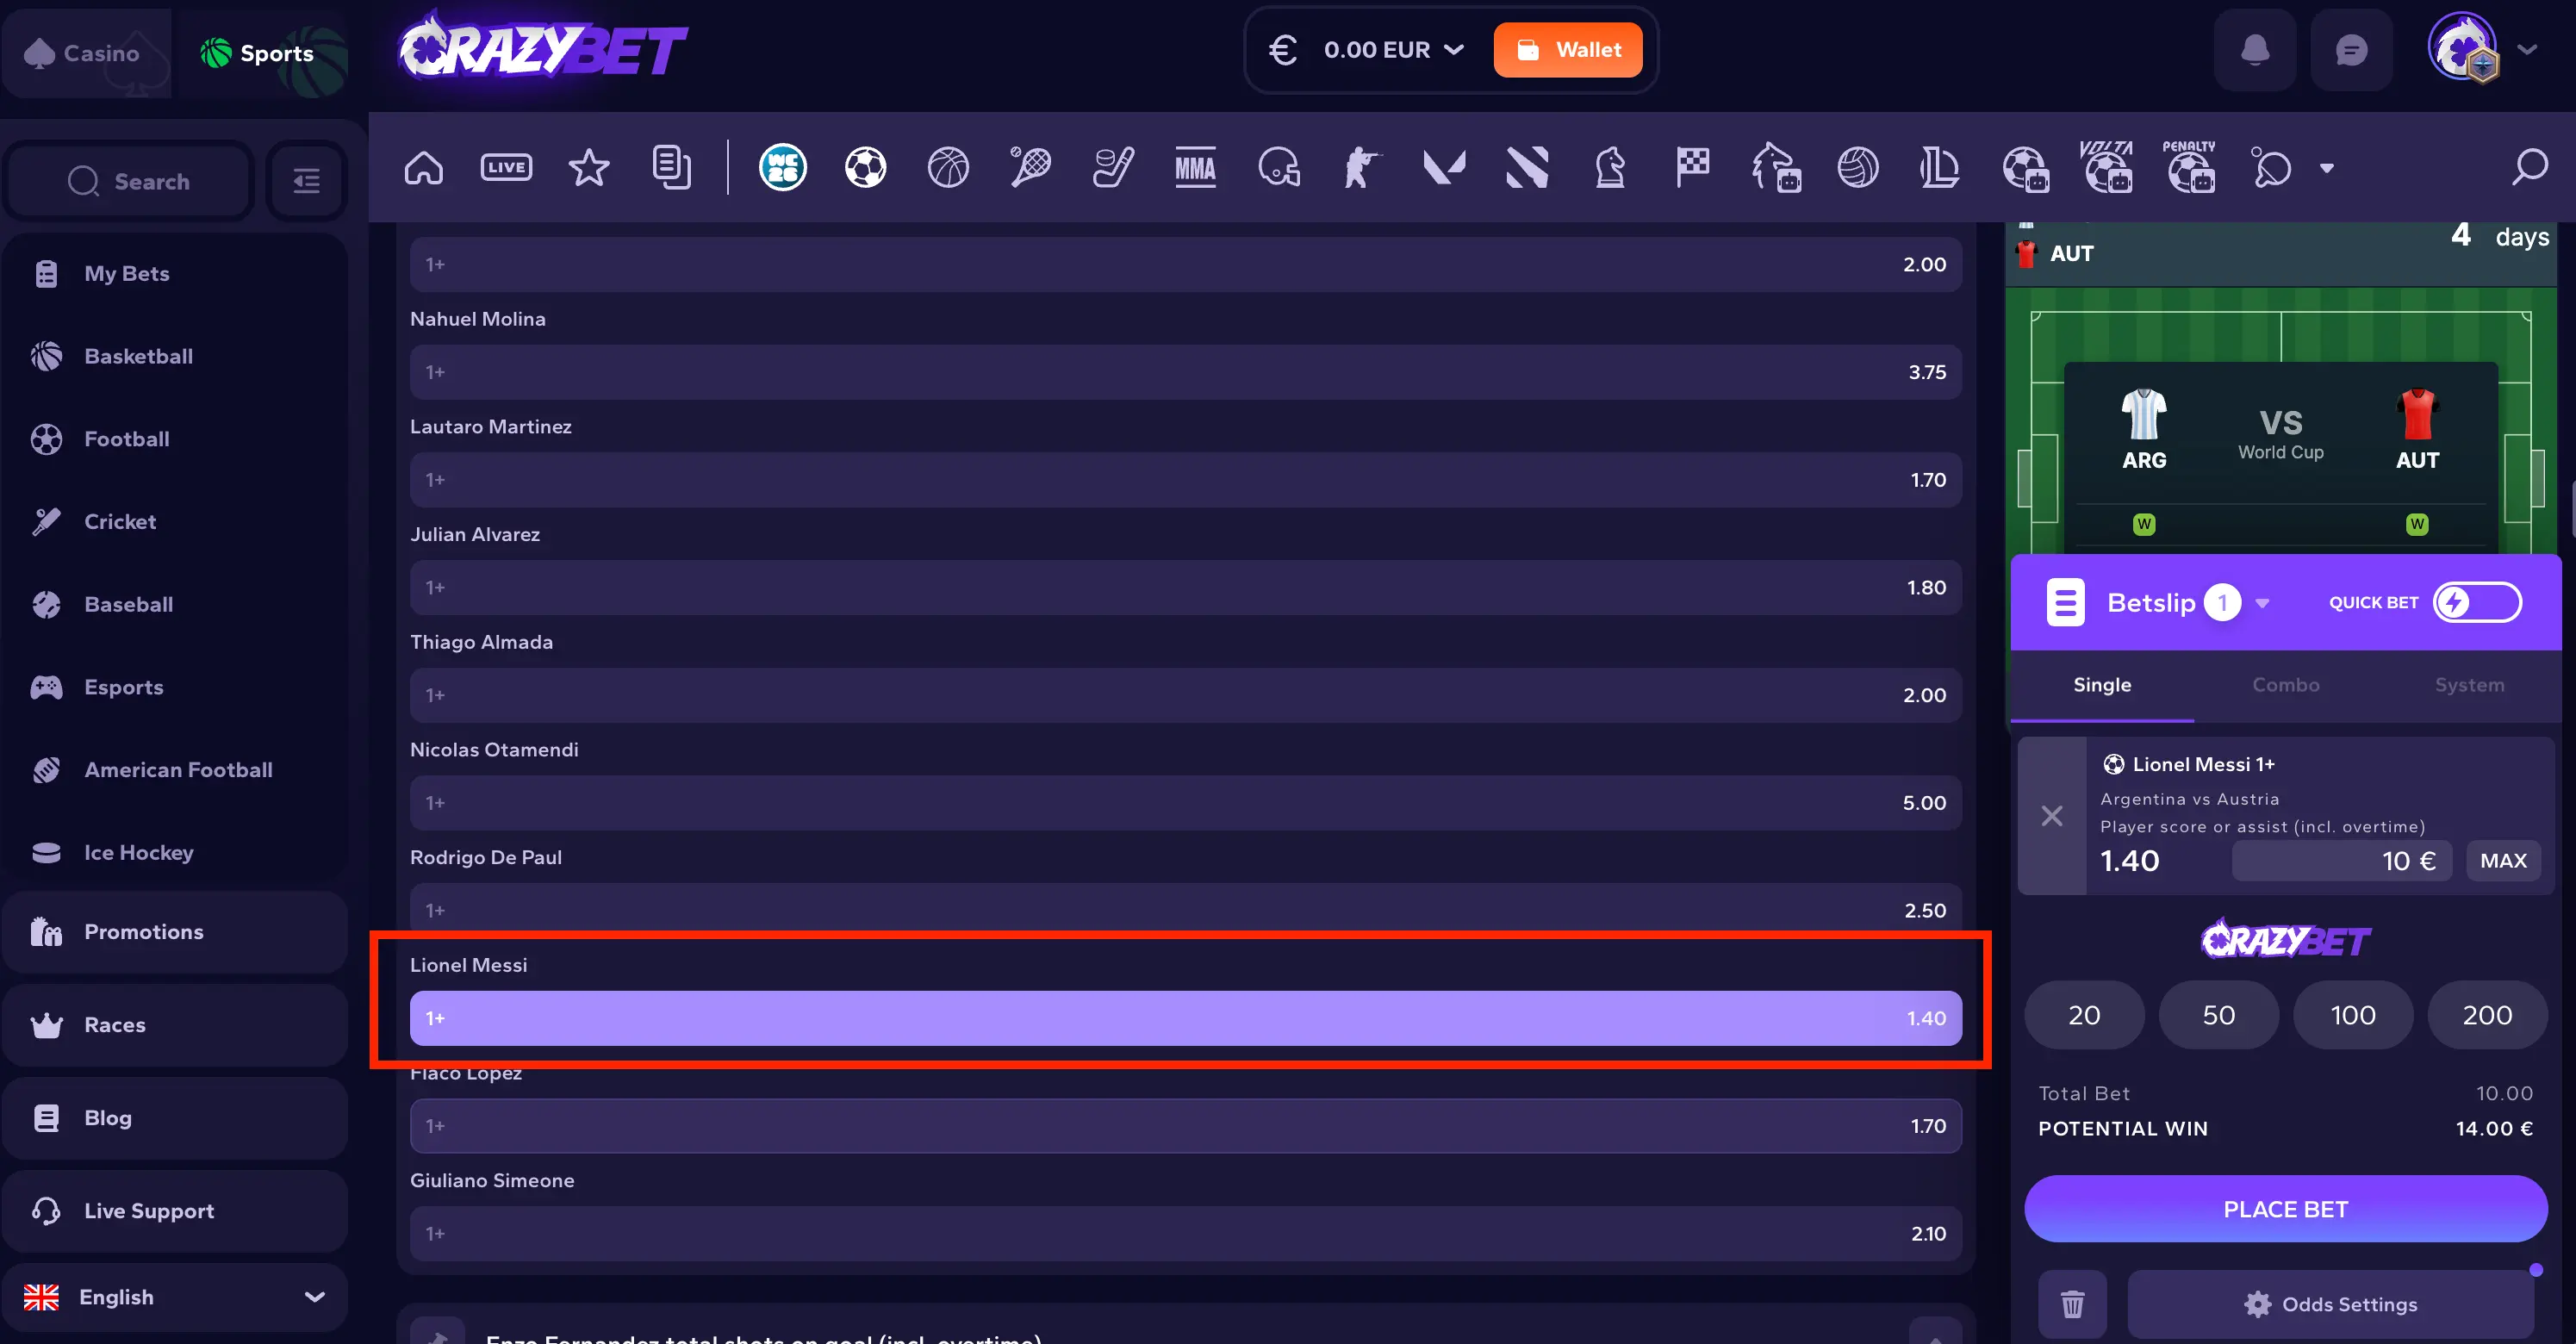Select the Counter-Strike shooter icon
The image size is (2576, 1344).
coord(1361,167)
